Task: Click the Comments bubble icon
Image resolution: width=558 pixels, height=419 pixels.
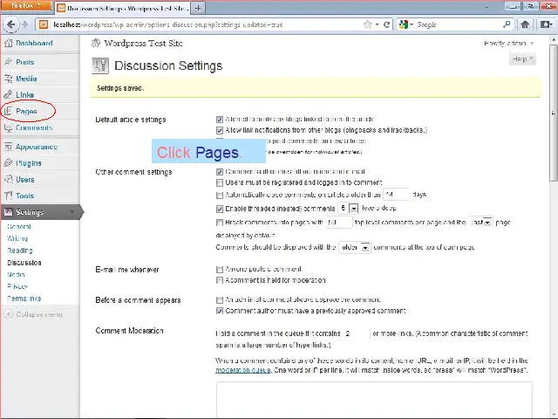Action: [8, 127]
